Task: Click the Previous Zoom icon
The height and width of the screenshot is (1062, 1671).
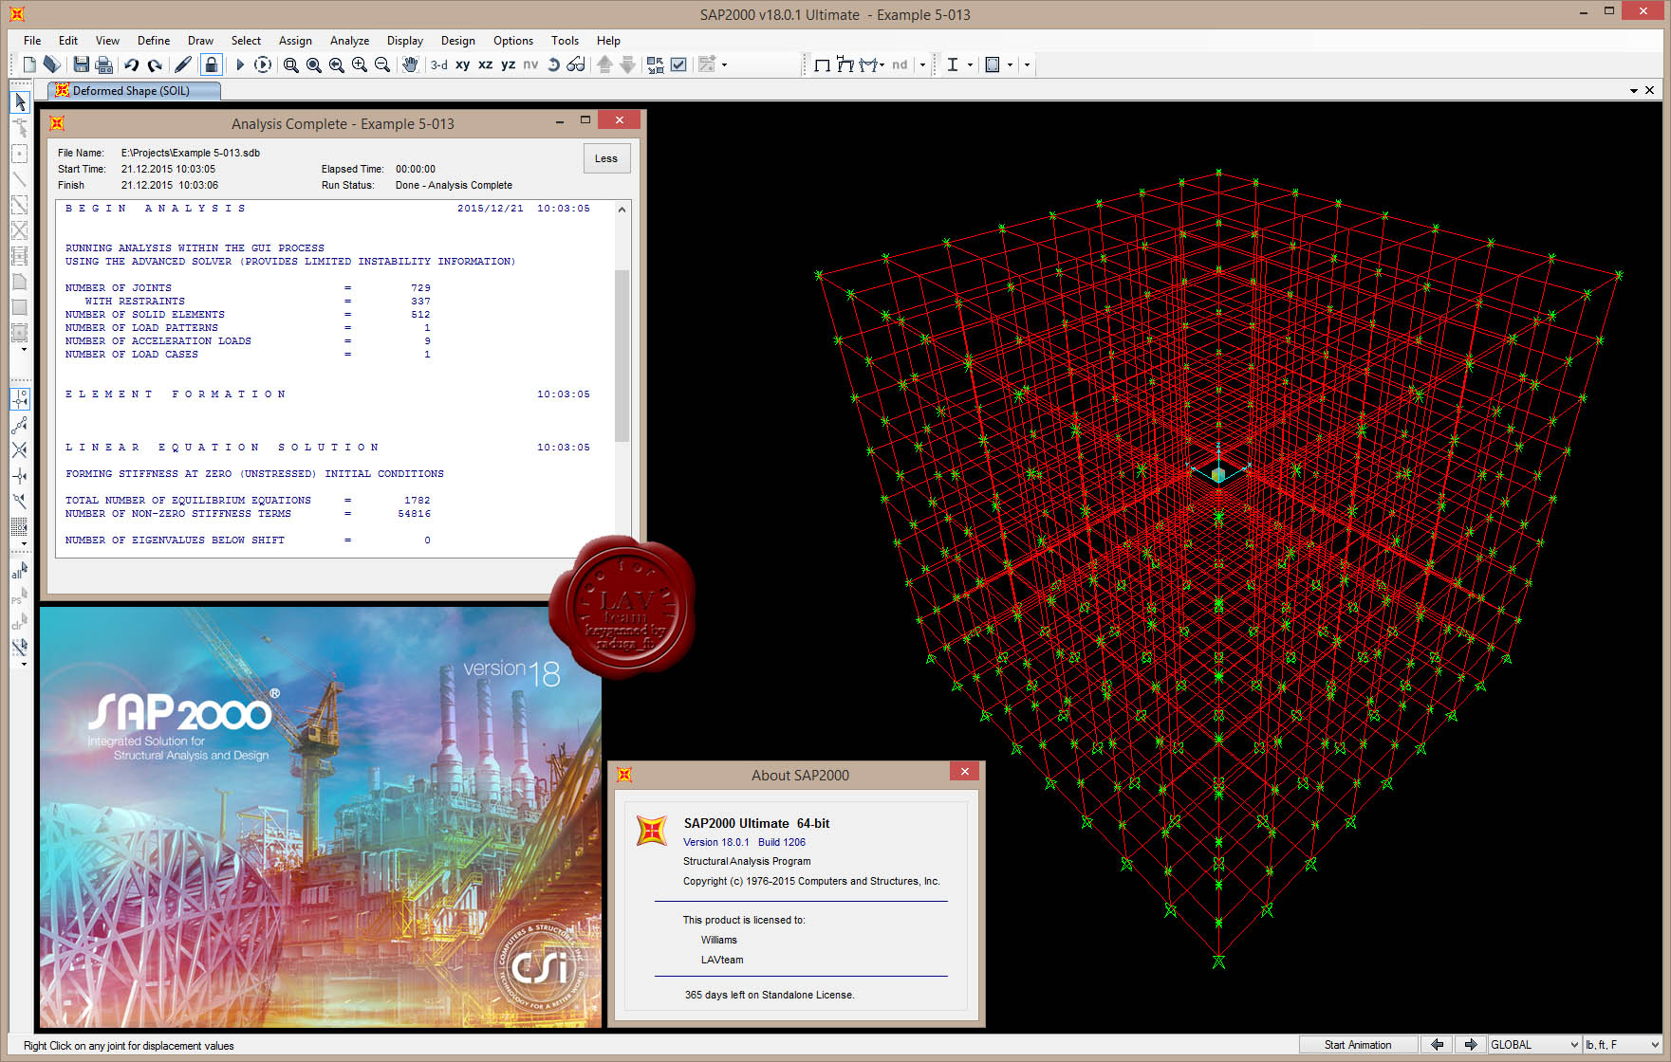Action: coord(337,64)
